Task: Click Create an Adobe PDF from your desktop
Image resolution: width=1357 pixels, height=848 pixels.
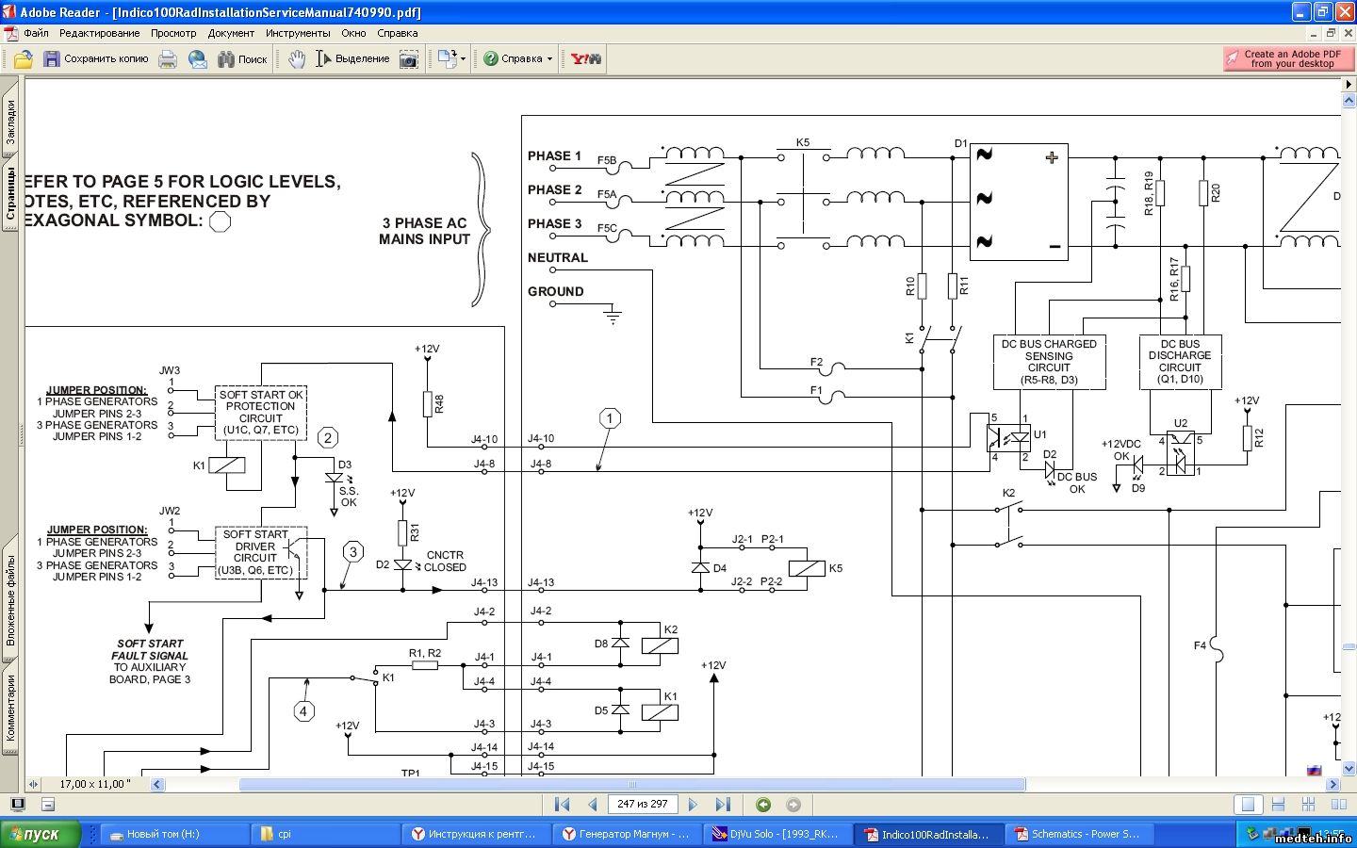Action: (x=1288, y=59)
